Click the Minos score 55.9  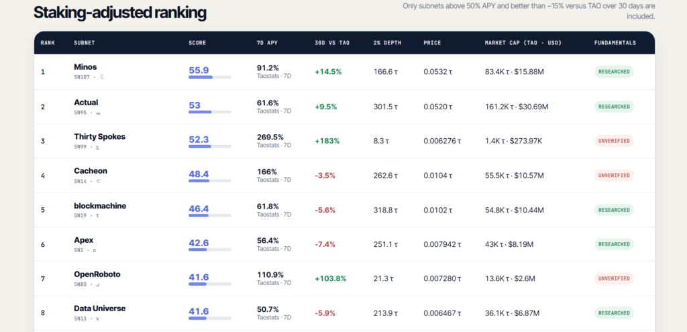click(x=199, y=70)
